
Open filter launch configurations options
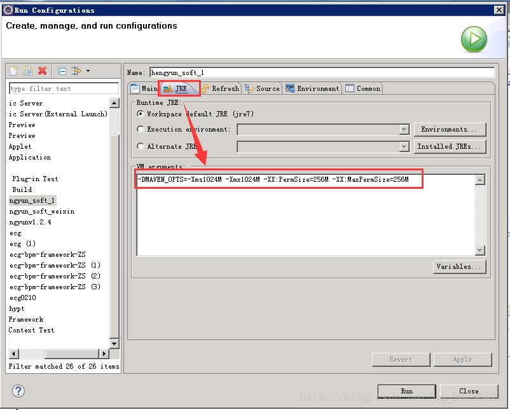pyautogui.click(x=76, y=71)
